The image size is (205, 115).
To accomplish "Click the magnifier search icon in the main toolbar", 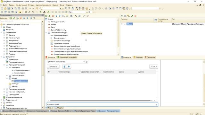I will coord(41,9).
